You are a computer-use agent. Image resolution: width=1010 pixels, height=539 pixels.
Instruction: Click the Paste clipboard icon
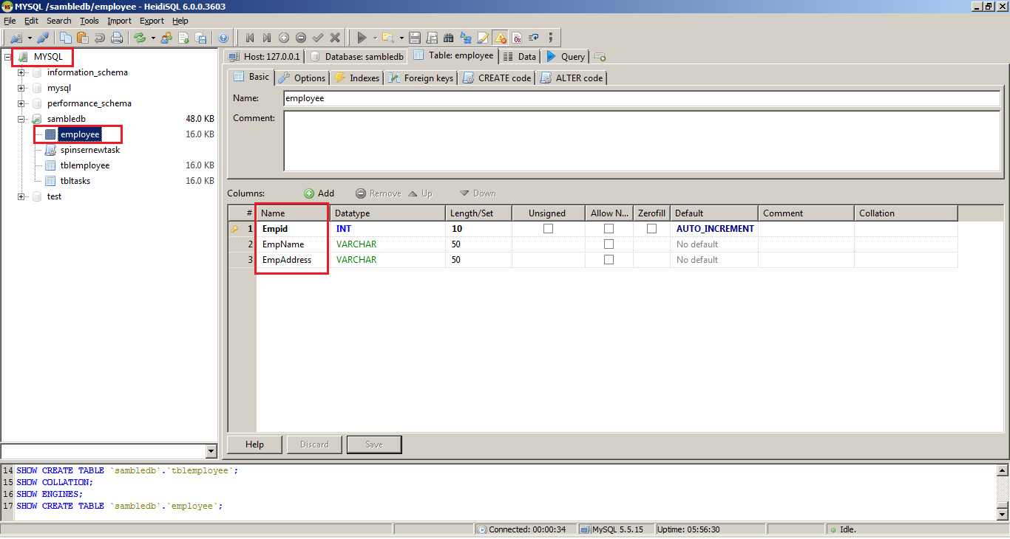pos(82,37)
